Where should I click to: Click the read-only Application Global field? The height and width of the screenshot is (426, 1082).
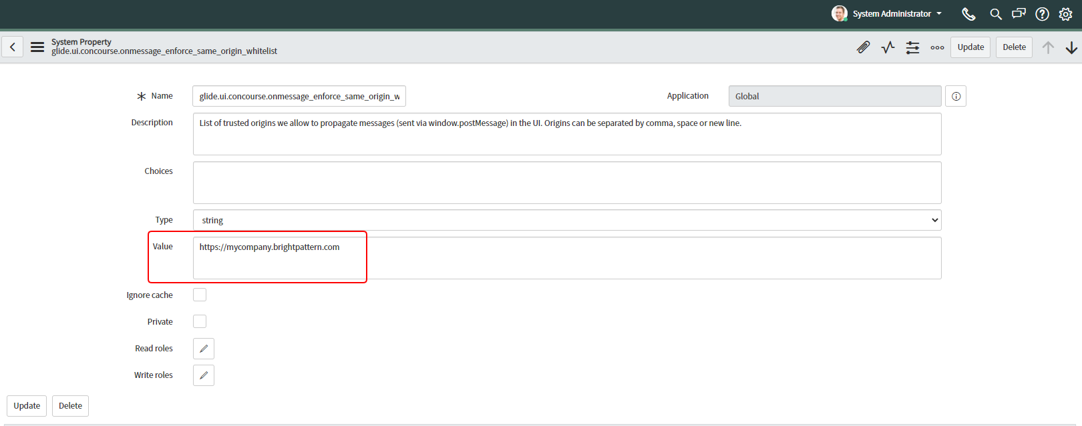pyautogui.click(x=835, y=96)
